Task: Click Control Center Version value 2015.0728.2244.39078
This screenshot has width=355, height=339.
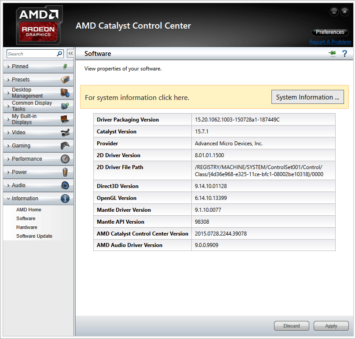Action: [x=221, y=234]
